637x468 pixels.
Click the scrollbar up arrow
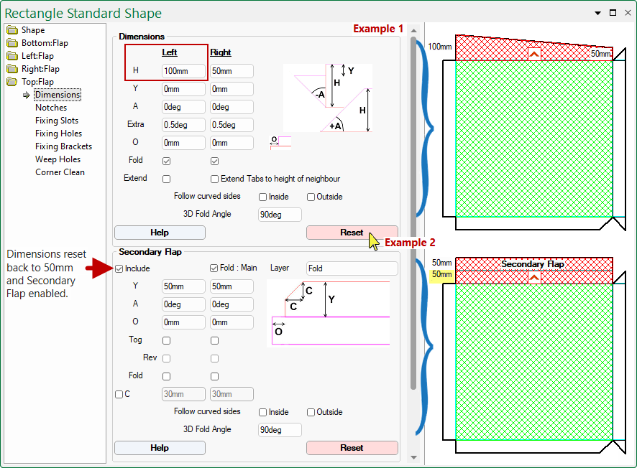413,30
